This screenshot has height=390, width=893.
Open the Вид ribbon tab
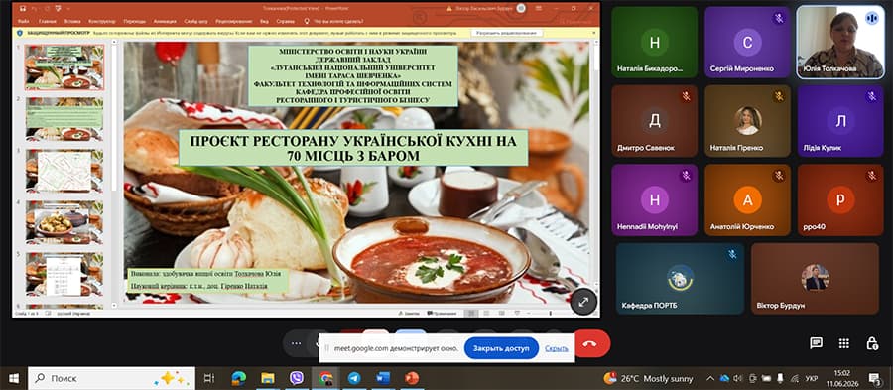[x=264, y=21]
